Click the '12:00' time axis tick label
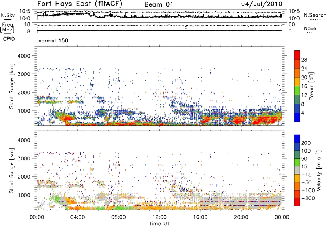 point(159,217)
